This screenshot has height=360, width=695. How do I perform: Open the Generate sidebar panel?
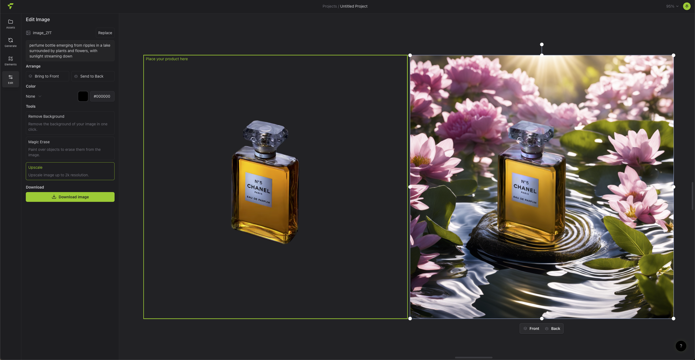click(11, 42)
